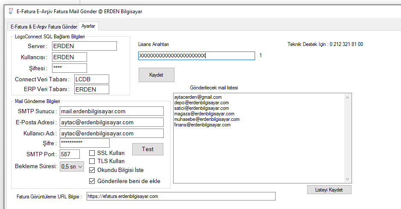Click the SMTP Sunucu input box
This screenshot has width=401, height=209.
point(112,111)
